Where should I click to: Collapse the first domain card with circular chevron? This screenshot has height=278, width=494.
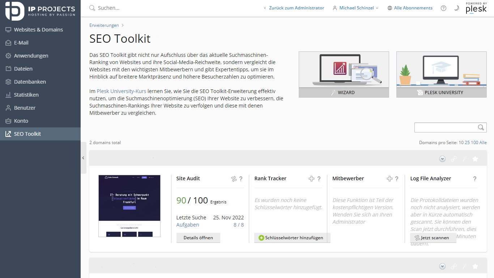[x=442, y=159]
